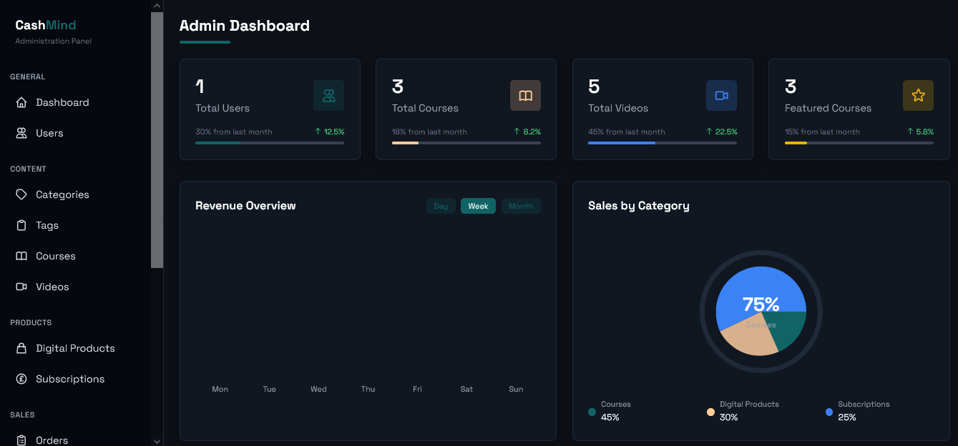The image size is (958, 446).
Task: Click the up arrow beside 22.5%
Action: pyautogui.click(x=709, y=132)
